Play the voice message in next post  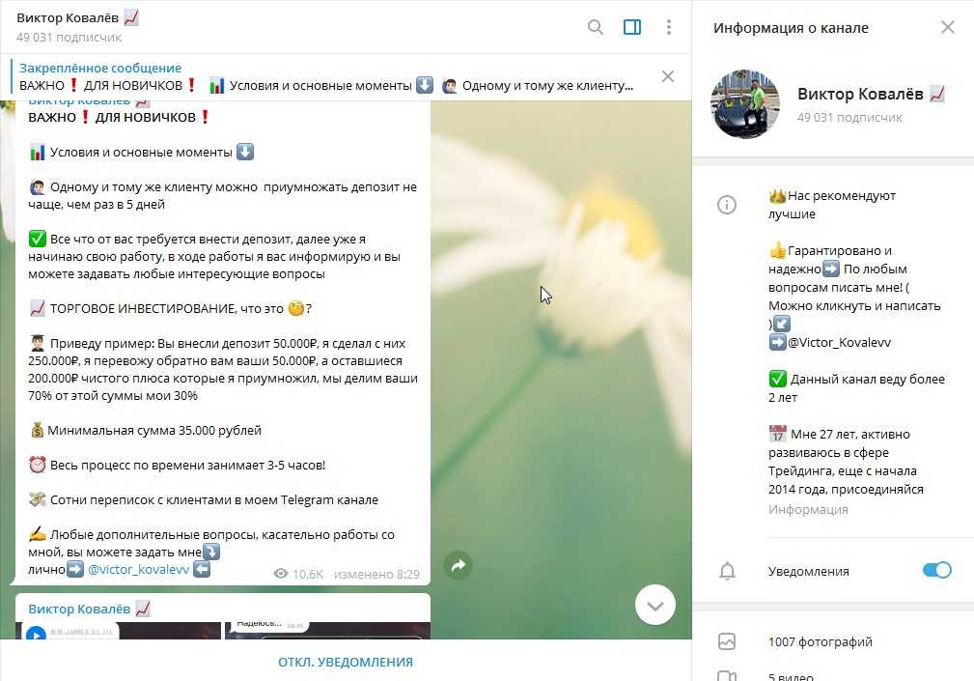click(36, 634)
